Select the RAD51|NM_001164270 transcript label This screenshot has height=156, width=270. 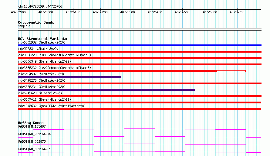point(35,134)
